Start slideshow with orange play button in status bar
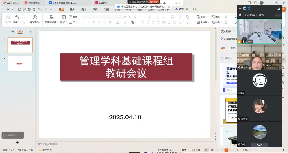This screenshot has height=153, width=288. (x=226, y=150)
